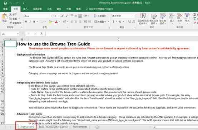Image resolution: width=198 pixels, height=130 pixels.
Task: Open Conditional Formatting menu
Action: coord(143,19)
